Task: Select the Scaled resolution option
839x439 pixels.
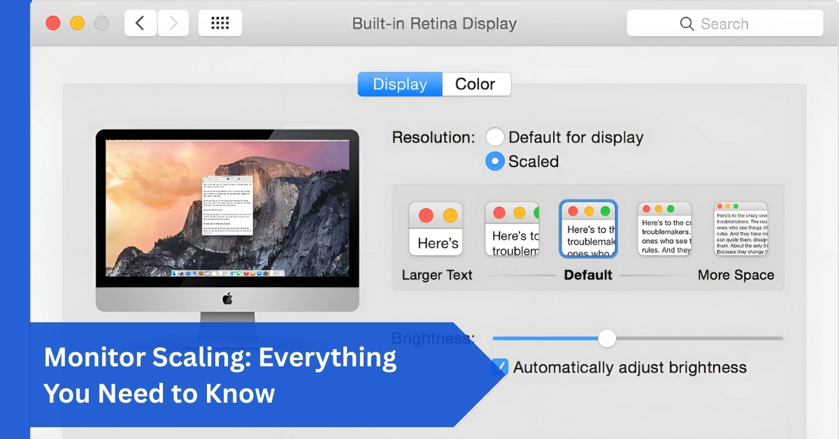Action: [x=495, y=161]
